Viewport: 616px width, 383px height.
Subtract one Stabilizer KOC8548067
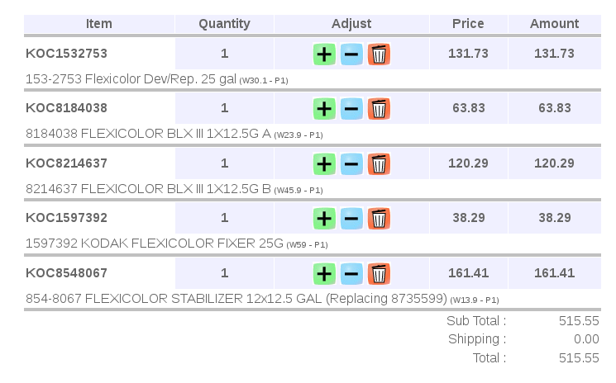(x=351, y=273)
